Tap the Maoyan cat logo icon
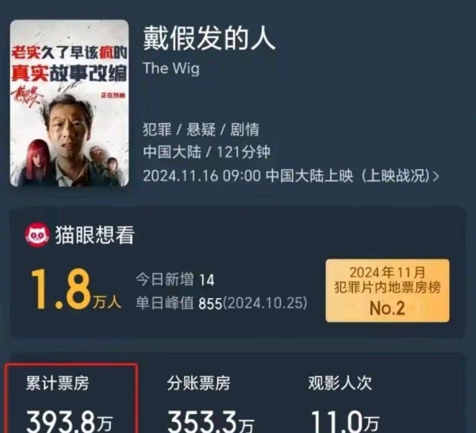This screenshot has width=476, height=433. pos(37,234)
